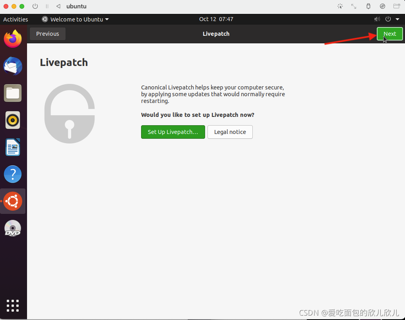Launch Rhythmbox music player icon
The height and width of the screenshot is (320, 405).
13,120
